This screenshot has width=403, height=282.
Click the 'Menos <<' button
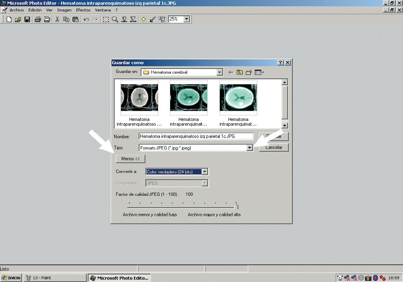point(130,159)
